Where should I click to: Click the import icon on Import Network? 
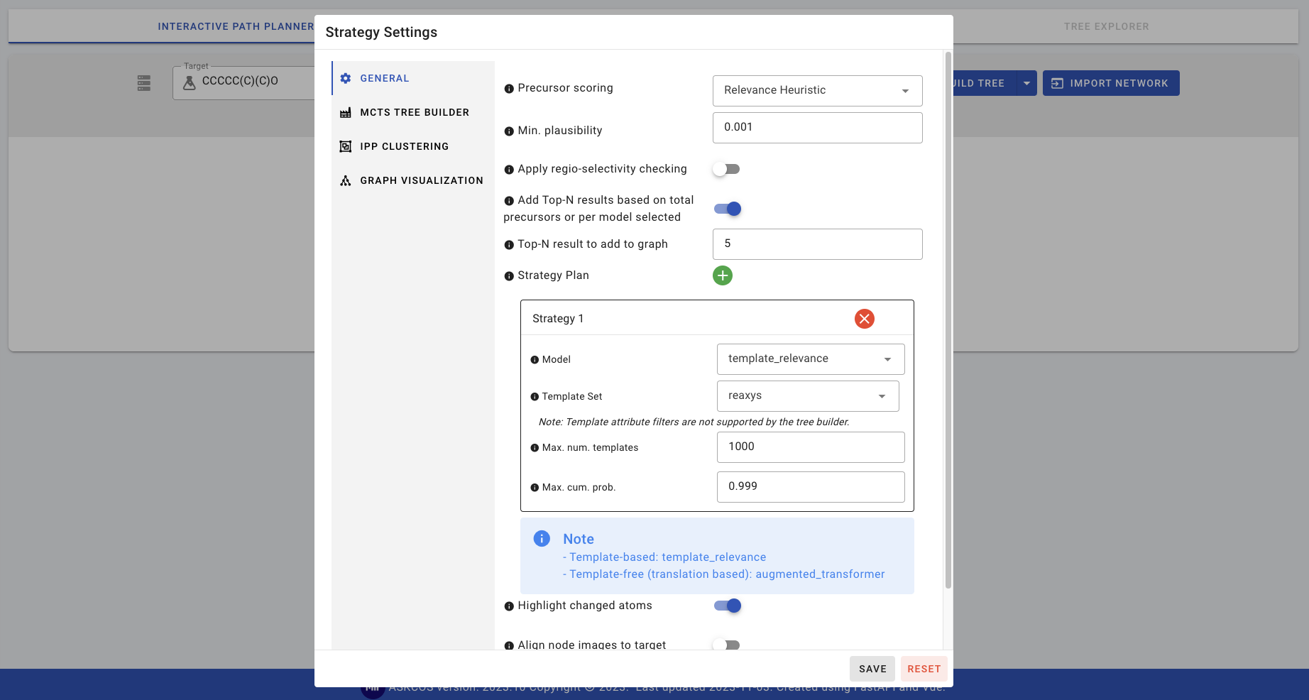(1057, 83)
